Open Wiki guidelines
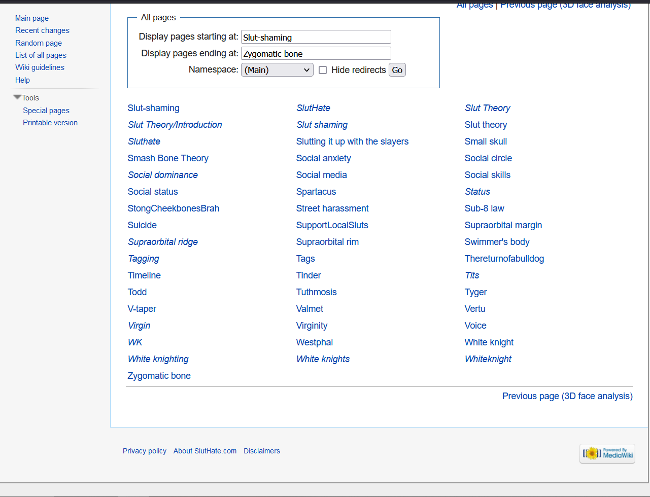The image size is (650, 497). click(x=40, y=67)
